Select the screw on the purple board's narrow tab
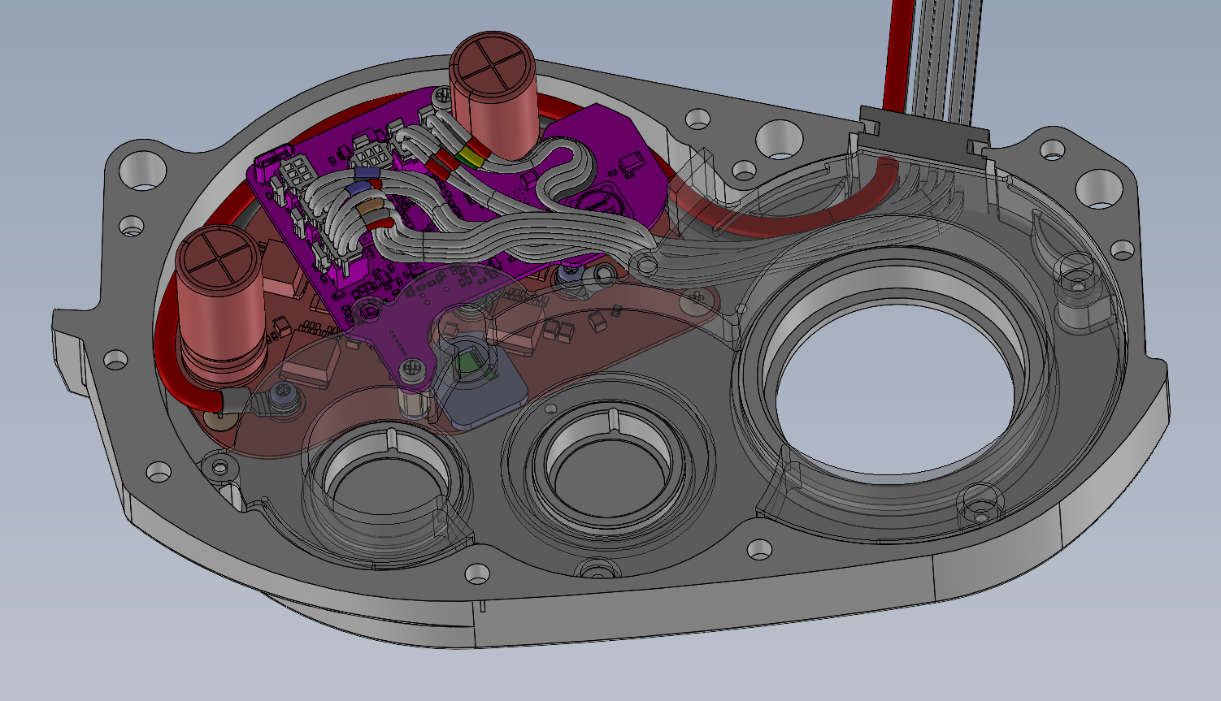This screenshot has height=701, width=1221. tap(414, 369)
